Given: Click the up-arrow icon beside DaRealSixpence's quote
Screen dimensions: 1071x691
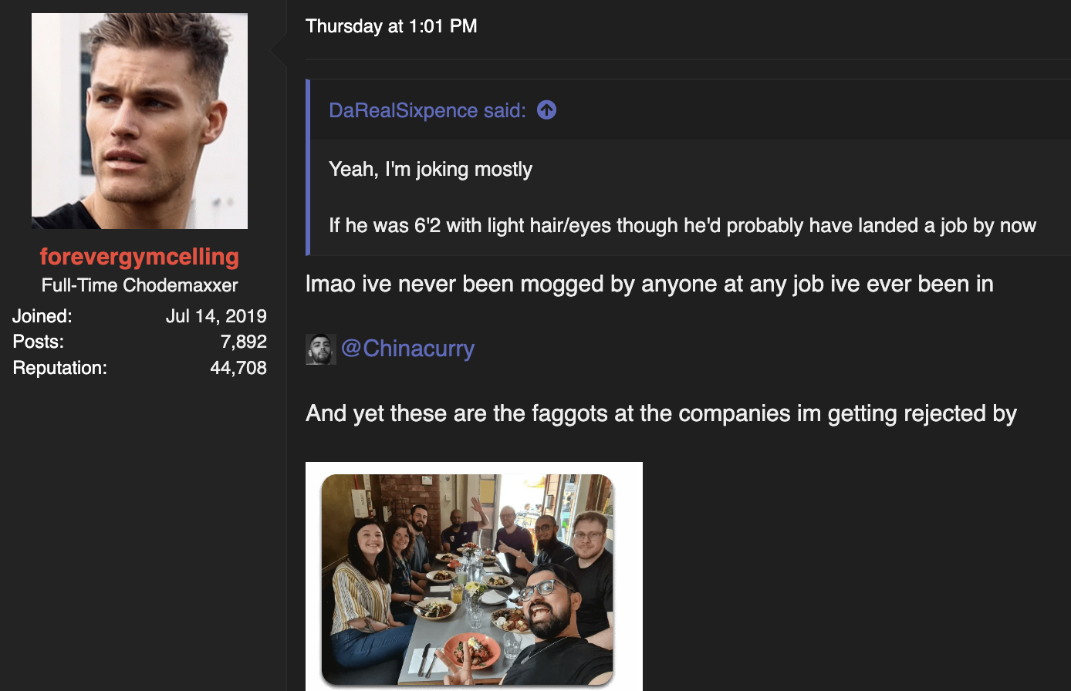Looking at the screenshot, I should tap(546, 110).
